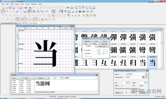Click the Print icon in toolbar
Viewport: 166px width, 99px height.
[26, 8]
